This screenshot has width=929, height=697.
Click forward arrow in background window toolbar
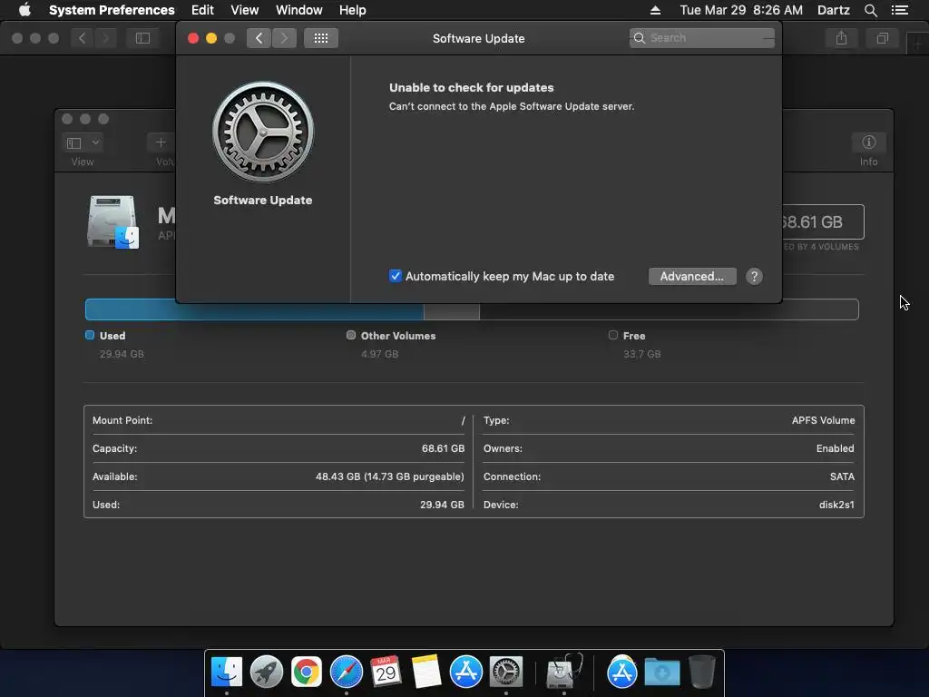point(106,38)
